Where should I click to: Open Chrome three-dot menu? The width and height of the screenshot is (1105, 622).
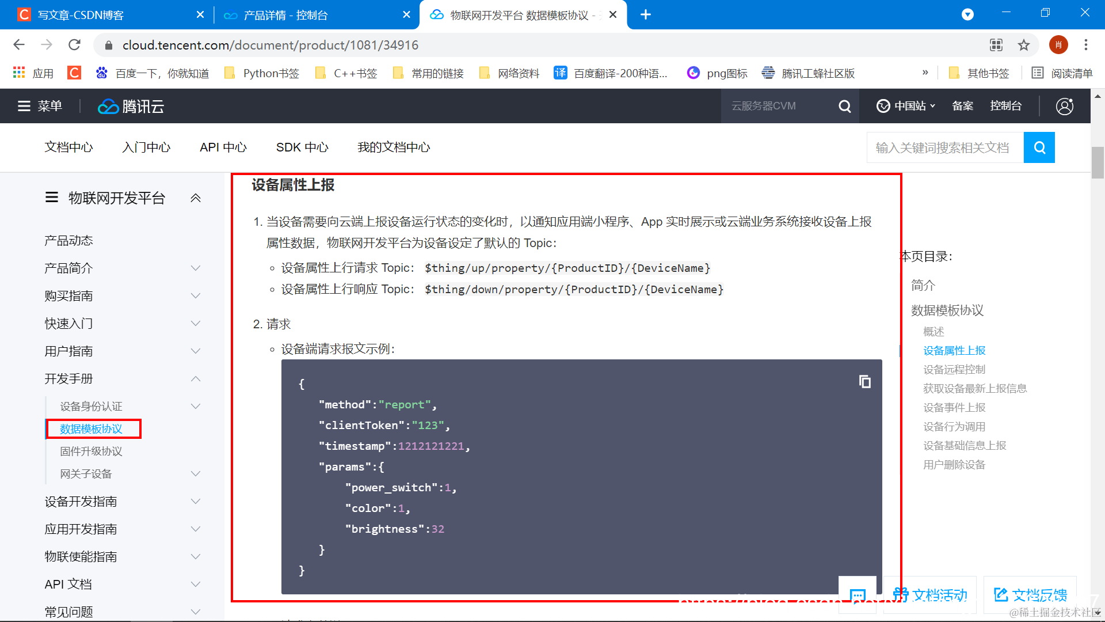point(1086,45)
